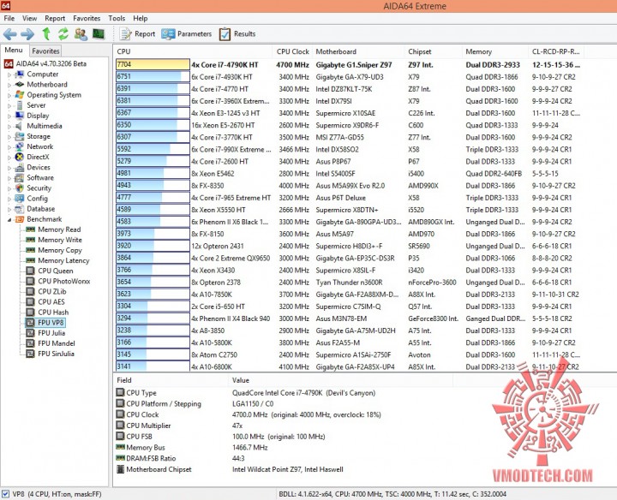
Task: Sort by the CL-RCD-RP-R... column header
Action: point(556,51)
